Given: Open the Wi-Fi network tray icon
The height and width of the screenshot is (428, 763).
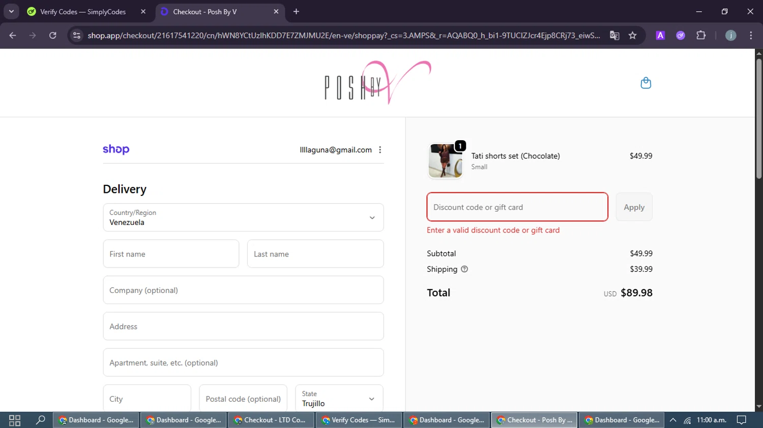Looking at the screenshot, I should pos(687,420).
